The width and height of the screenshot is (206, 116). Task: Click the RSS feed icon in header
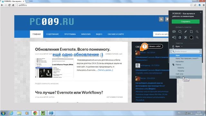pos(161,19)
